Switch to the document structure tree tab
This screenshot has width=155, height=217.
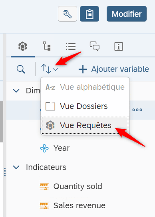pyautogui.click(x=47, y=46)
